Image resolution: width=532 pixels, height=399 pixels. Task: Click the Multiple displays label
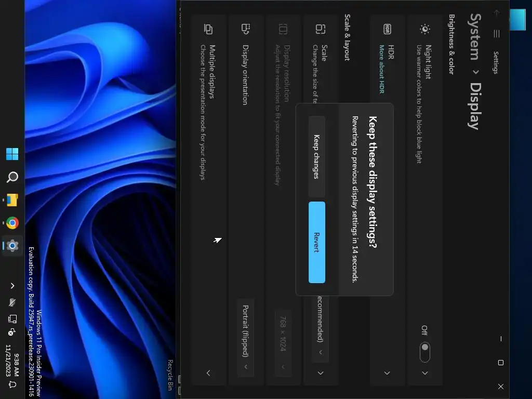(212, 72)
